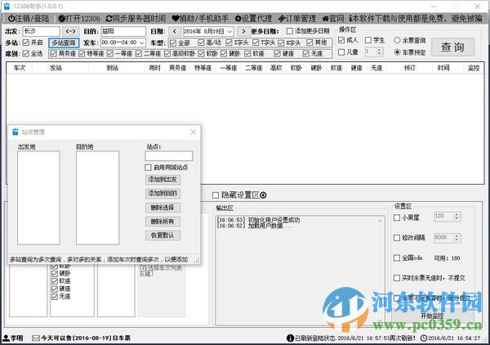The height and width of the screenshot is (345, 490).
Task: Toggle 启用同城站点 checkbox
Action: (x=148, y=168)
